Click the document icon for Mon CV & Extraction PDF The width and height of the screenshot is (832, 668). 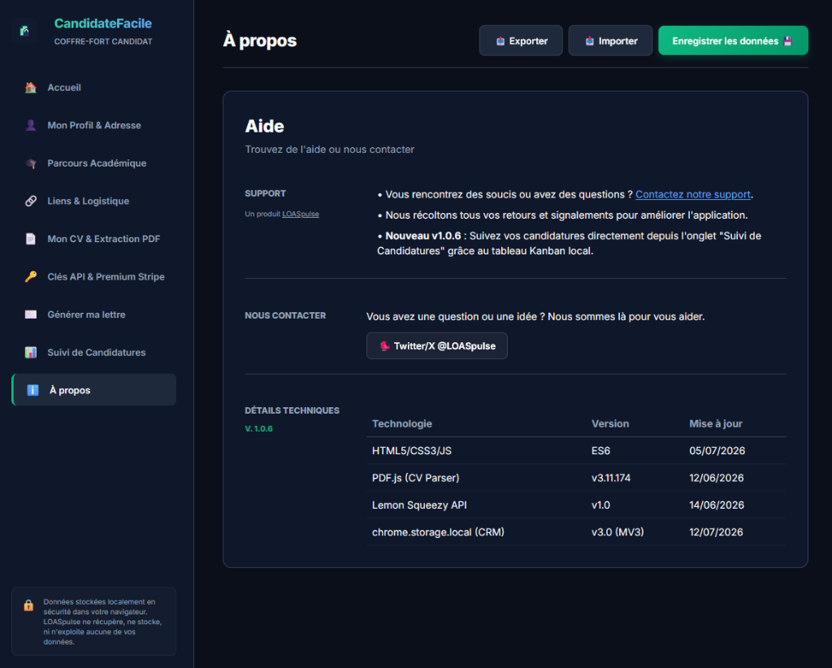coord(31,239)
